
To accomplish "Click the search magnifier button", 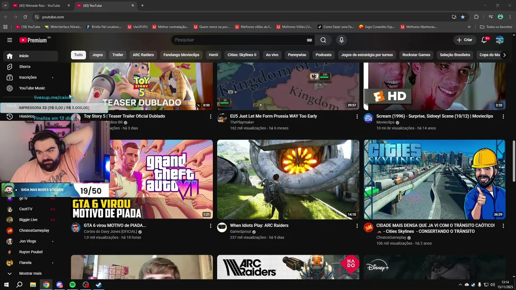I will [x=323, y=40].
